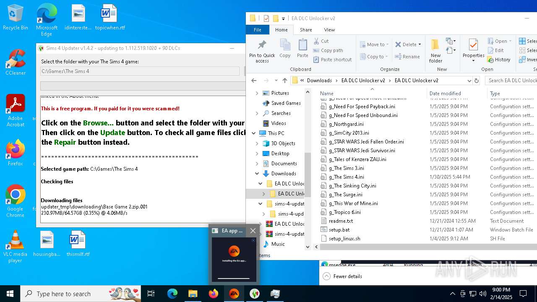Select Saved Games in navigation pane
This screenshot has height=302, width=537.
[286, 103]
